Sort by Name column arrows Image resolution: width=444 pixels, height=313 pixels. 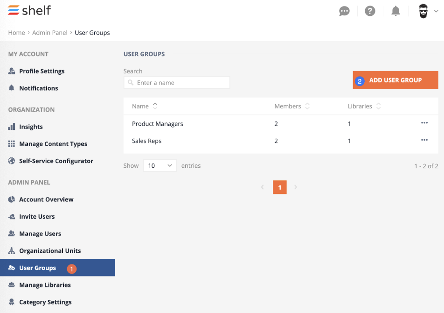point(155,106)
